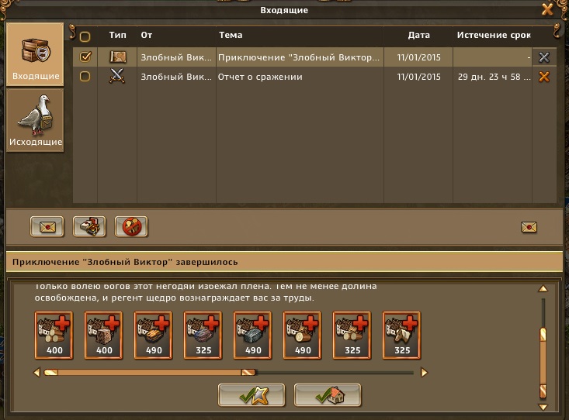This screenshot has width=569, height=420.
Task: Check the Отчет о сражении message checkbox
Action: point(85,77)
